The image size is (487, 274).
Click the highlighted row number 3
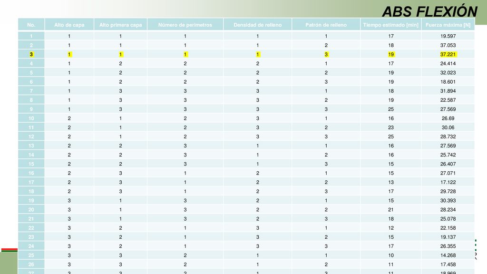tap(31, 54)
